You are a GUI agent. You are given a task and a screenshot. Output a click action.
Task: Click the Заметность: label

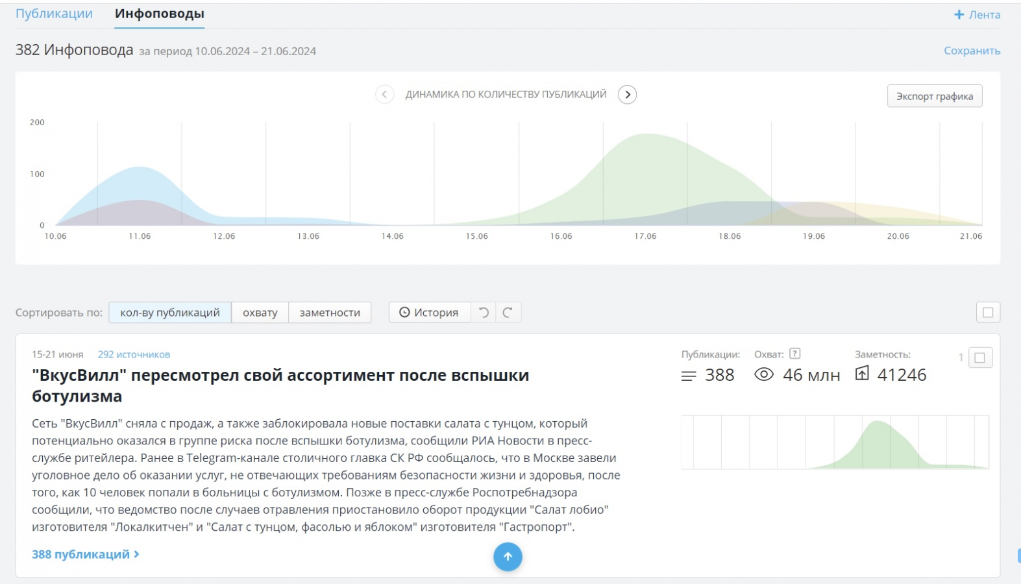883,354
